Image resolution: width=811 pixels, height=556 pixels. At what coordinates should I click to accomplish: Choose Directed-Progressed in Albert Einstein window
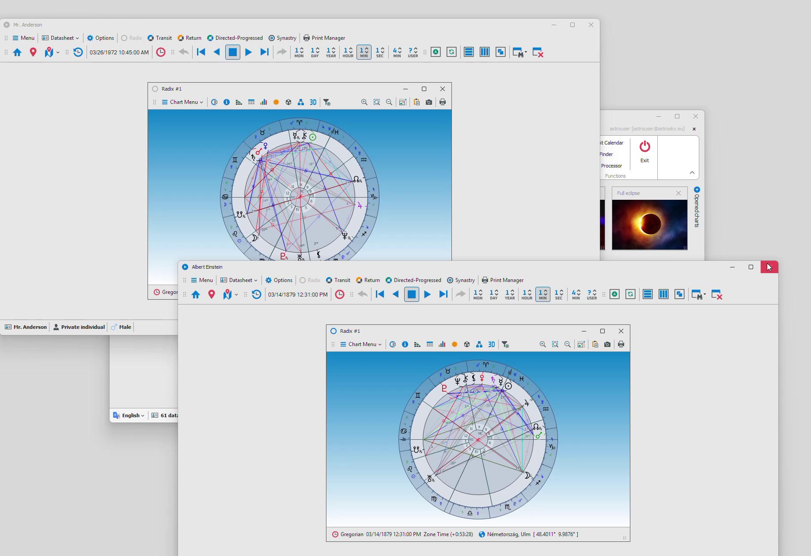pyautogui.click(x=413, y=280)
